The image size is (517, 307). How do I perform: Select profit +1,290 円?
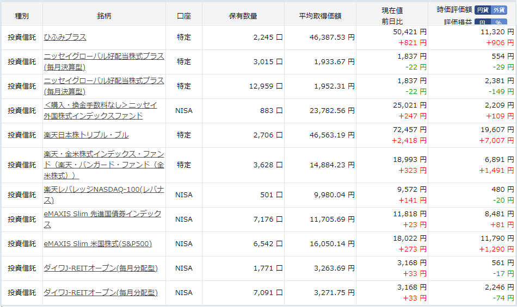pos(496,249)
